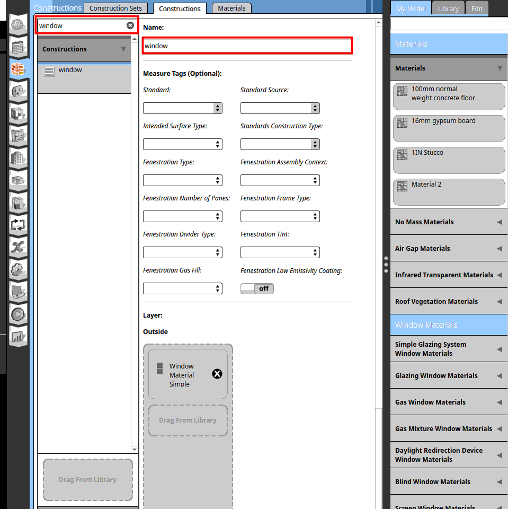
Task: Click the construction Name input field
Action: coord(247,46)
